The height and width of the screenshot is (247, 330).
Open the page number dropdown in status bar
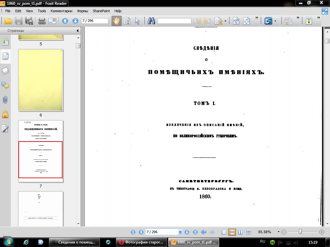[x=180, y=232]
